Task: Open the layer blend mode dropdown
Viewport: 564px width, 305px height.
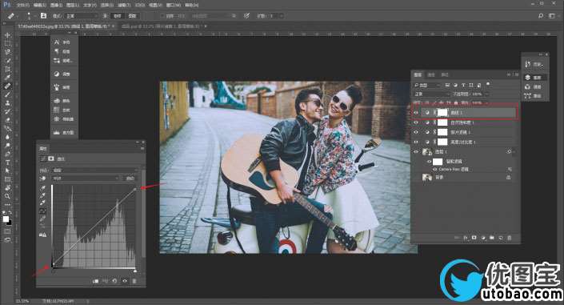Action: pos(432,94)
